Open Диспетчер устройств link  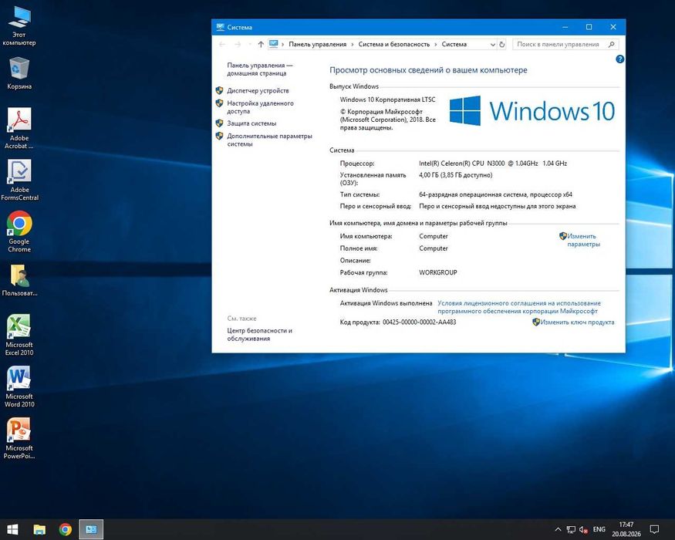click(258, 90)
